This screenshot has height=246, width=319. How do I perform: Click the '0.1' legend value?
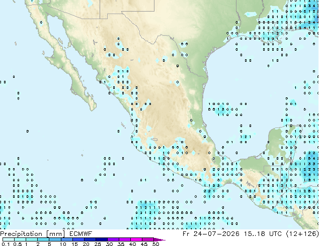pos(6,244)
